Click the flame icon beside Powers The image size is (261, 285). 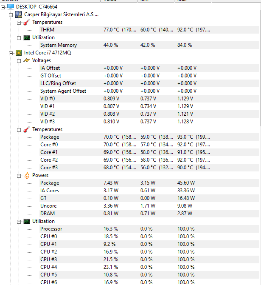[27, 175]
